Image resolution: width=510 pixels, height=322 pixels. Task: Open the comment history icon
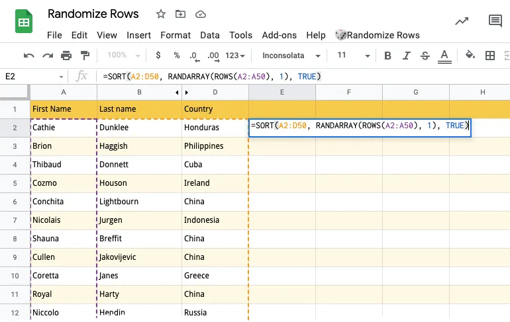pos(495,21)
